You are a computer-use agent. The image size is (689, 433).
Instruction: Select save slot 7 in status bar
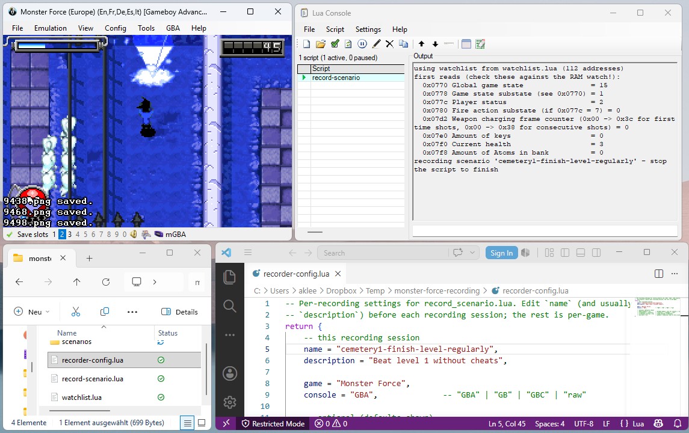point(101,235)
